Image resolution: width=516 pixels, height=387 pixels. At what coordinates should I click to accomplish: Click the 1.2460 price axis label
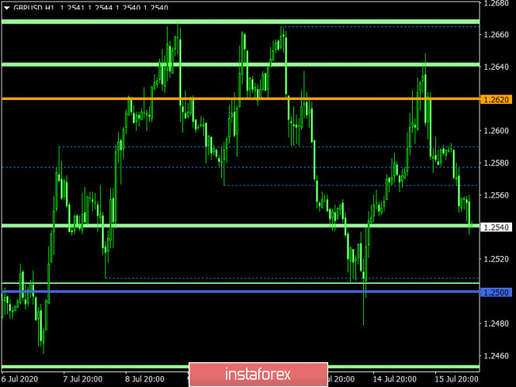[497, 356]
